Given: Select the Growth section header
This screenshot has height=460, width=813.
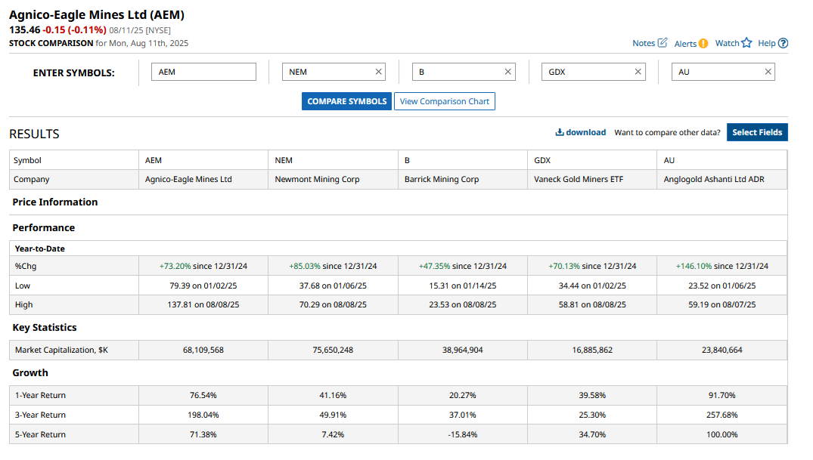Looking at the screenshot, I should 30,373.
